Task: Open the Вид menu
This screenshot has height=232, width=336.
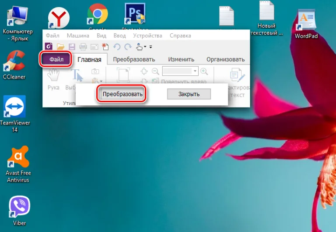Action: 101,36
